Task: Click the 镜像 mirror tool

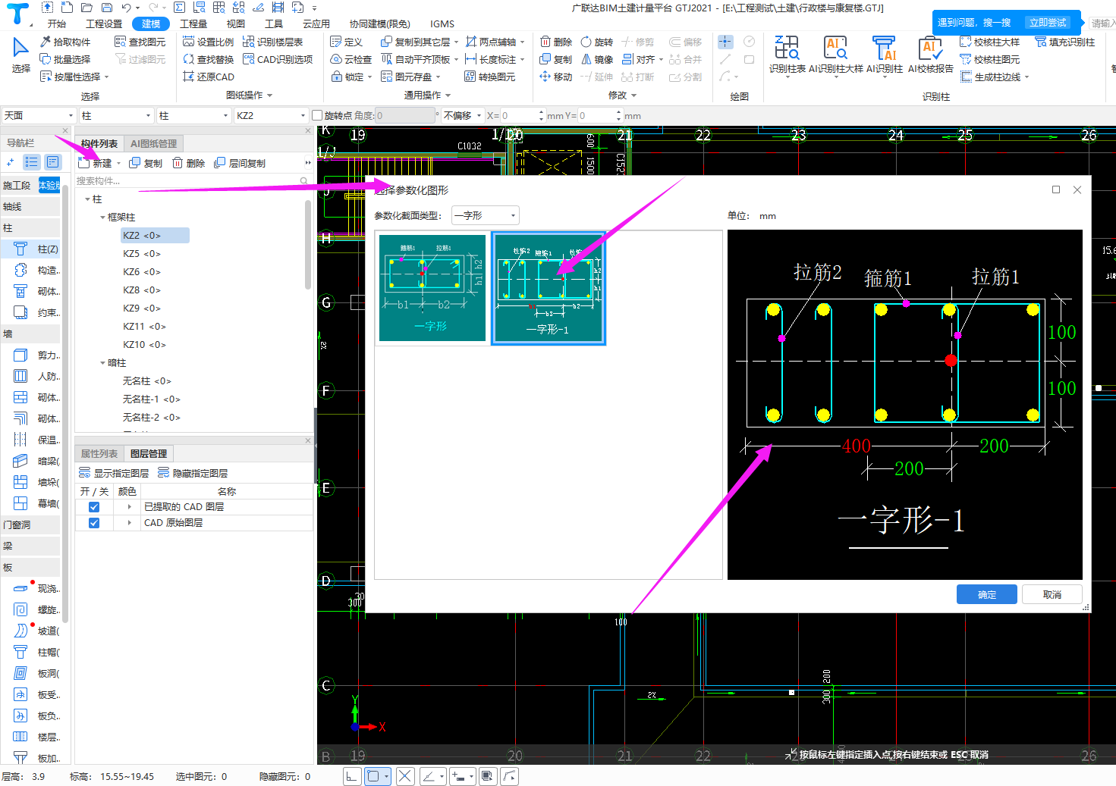Action: (x=596, y=59)
